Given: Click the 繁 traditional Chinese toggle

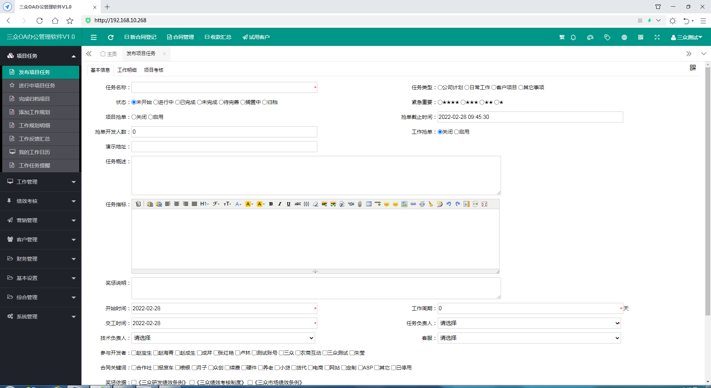Looking at the screenshot, I should (x=562, y=37).
